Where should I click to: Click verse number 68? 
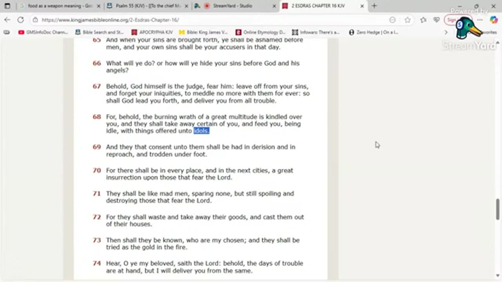[96, 117]
